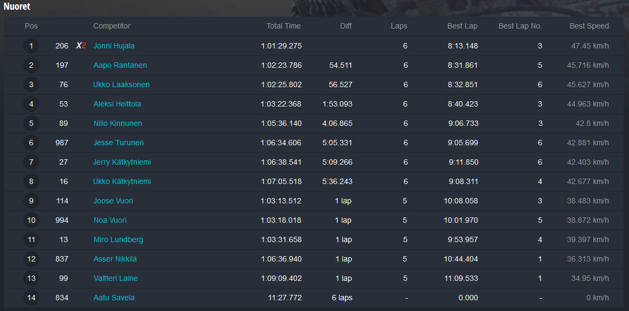
Task: Click the Best Lap column header
Action: [x=462, y=26]
